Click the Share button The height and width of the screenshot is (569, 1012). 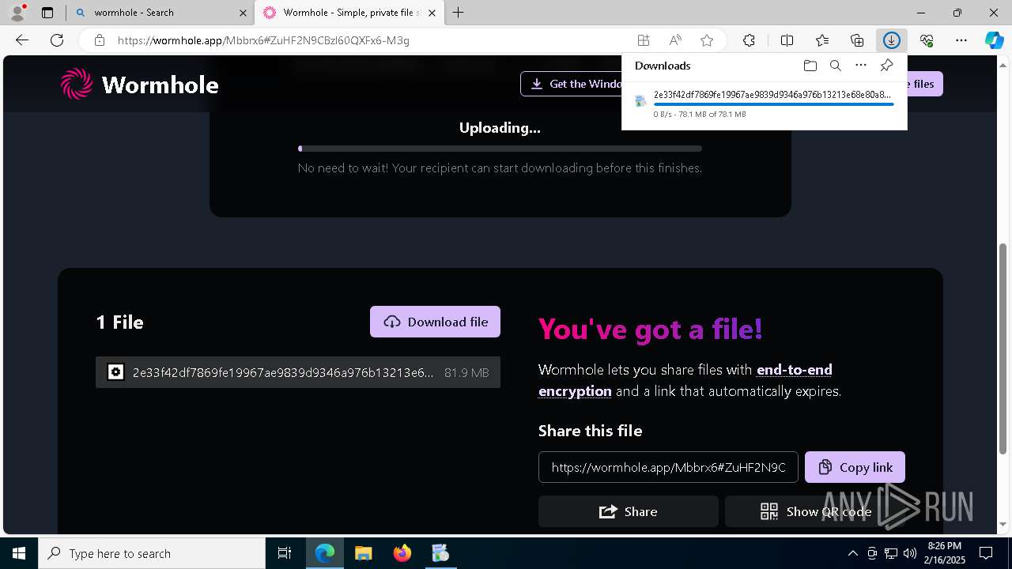click(x=629, y=511)
